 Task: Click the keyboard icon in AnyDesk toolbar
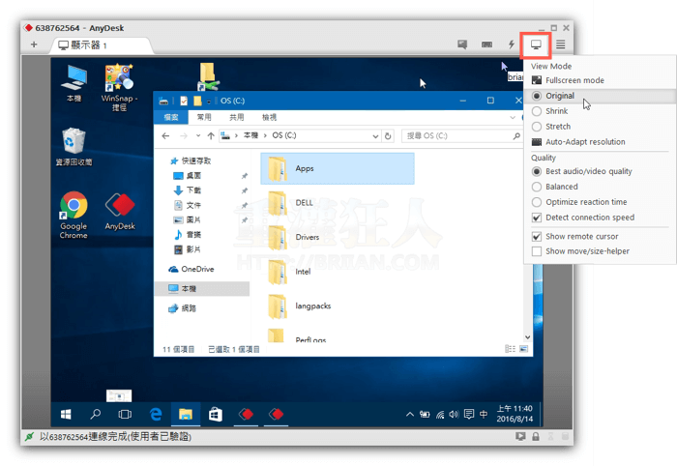[487, 44]
